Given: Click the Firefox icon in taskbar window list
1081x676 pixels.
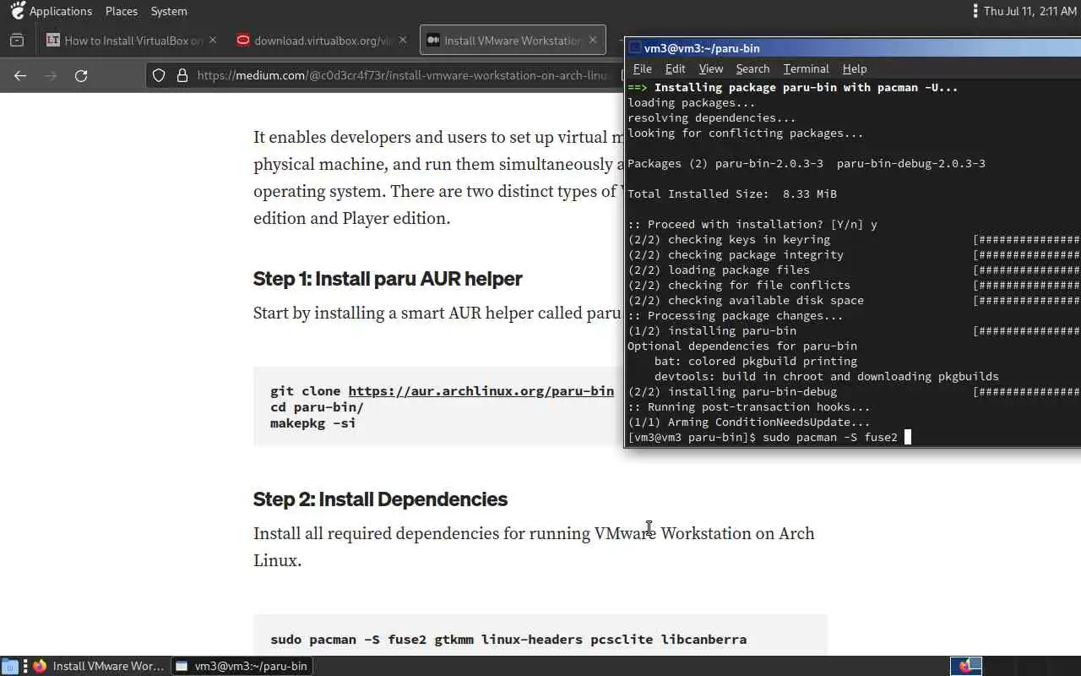Looking at the screenshot, I should (x=40, y=666).
